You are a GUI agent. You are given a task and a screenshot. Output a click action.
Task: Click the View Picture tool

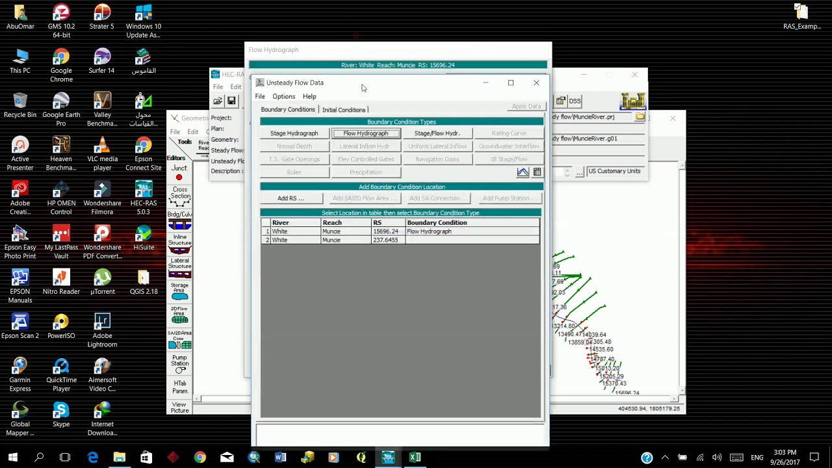click(179, 408)
